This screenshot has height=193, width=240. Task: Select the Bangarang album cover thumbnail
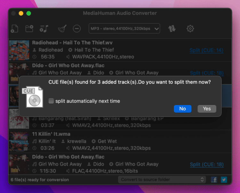click(19, 119)
